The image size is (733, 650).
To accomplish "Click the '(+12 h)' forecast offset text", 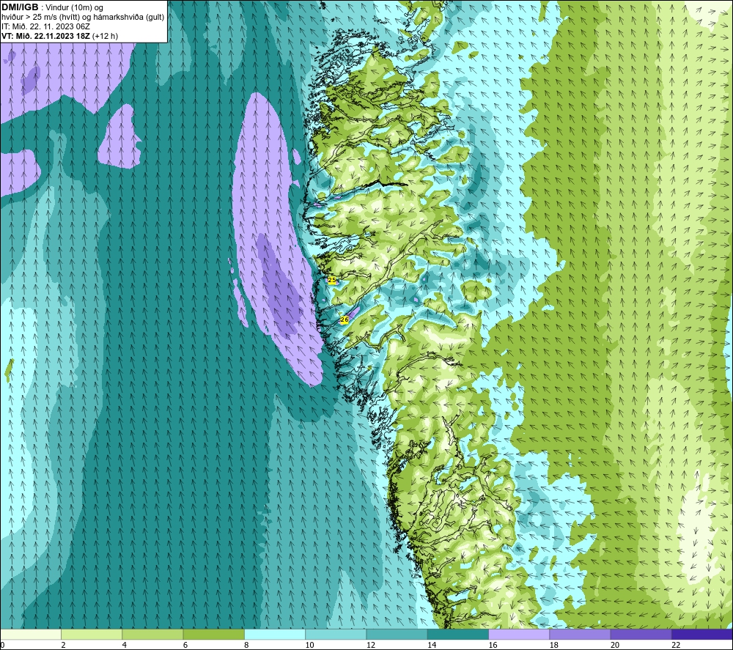I will (x=105, y=36).
